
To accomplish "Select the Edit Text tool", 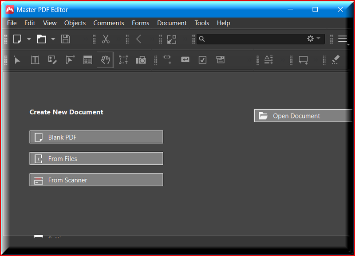I will pos(35,60).
